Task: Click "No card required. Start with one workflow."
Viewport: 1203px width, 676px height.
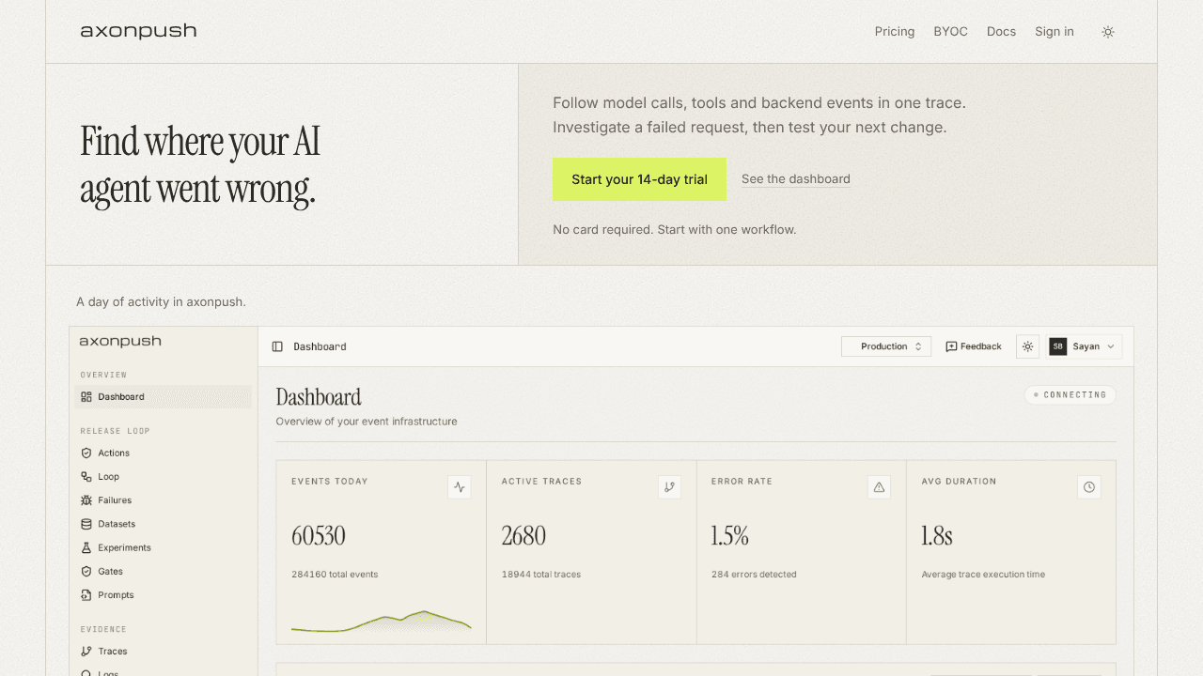Action: 675,229
